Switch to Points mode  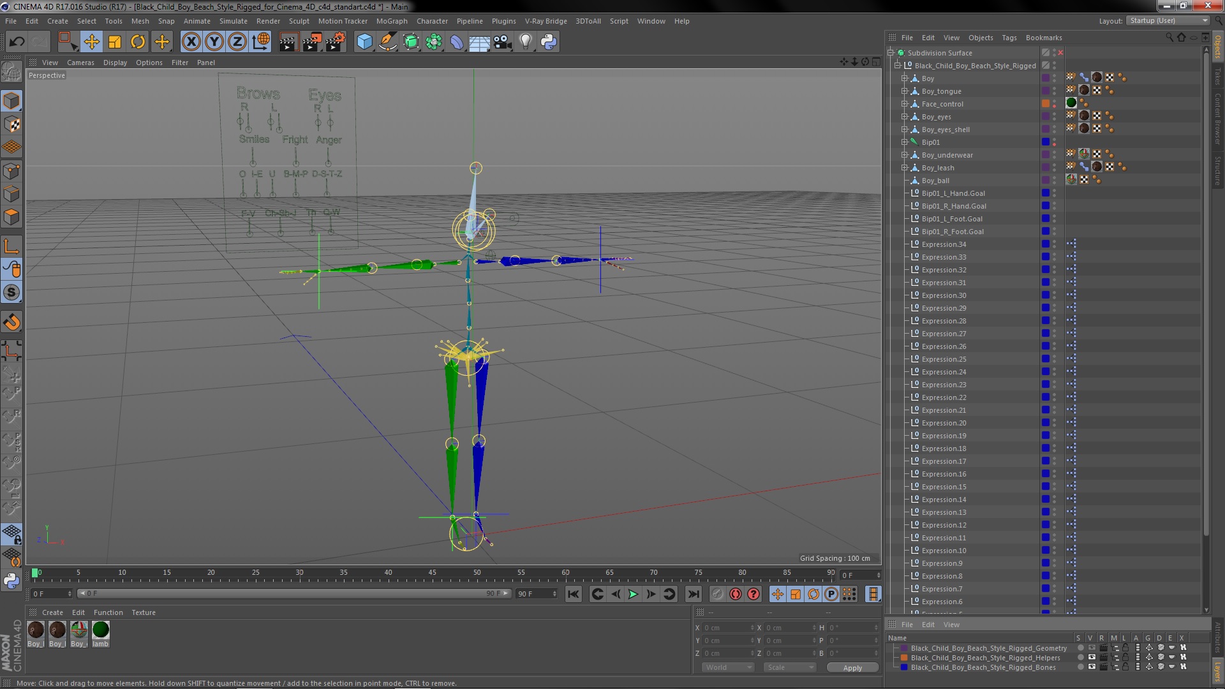tap(11, 171)
